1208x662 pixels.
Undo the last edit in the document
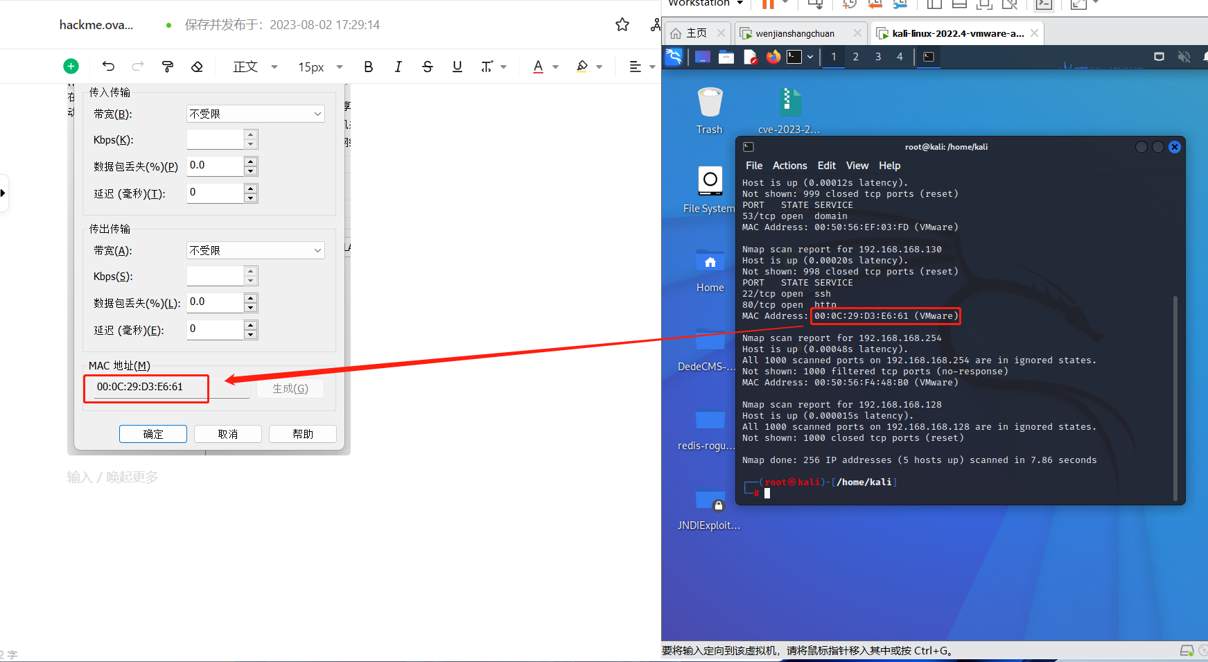point(108,66)
